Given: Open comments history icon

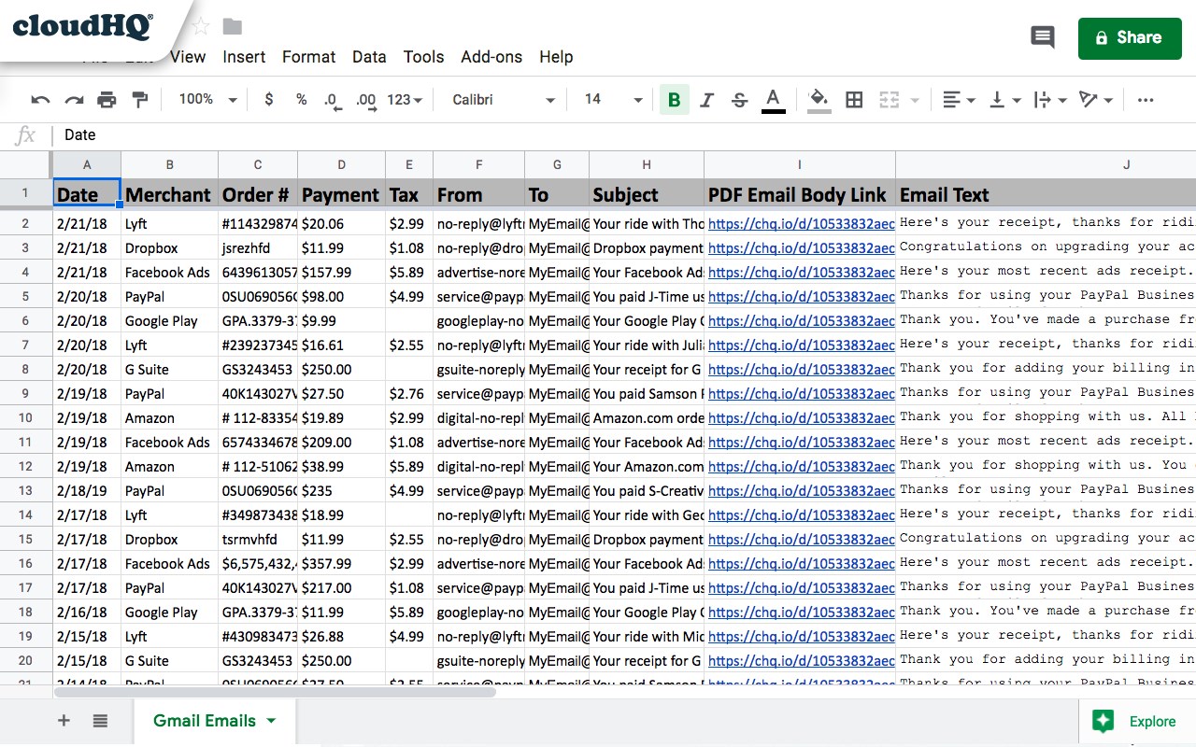Looking at the screenshot, I should (1042, 37).
